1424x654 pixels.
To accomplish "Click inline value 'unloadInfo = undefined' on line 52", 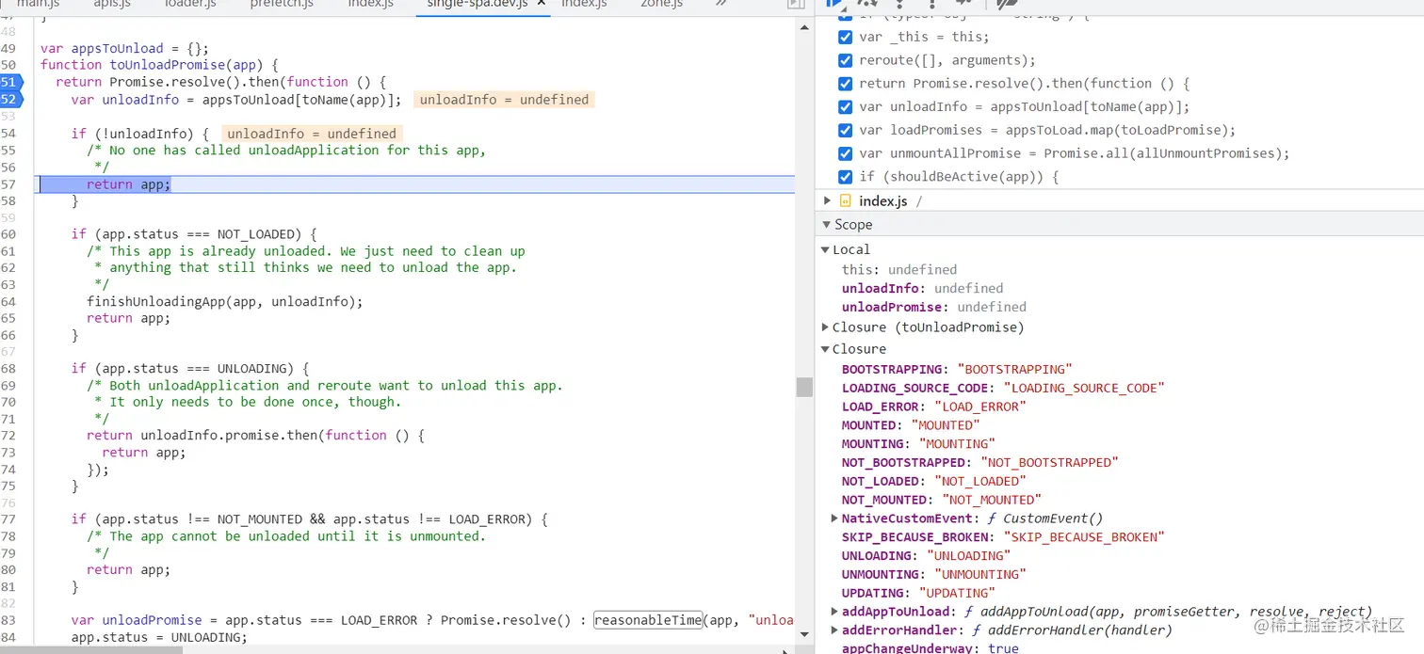I will click(504, 100).
